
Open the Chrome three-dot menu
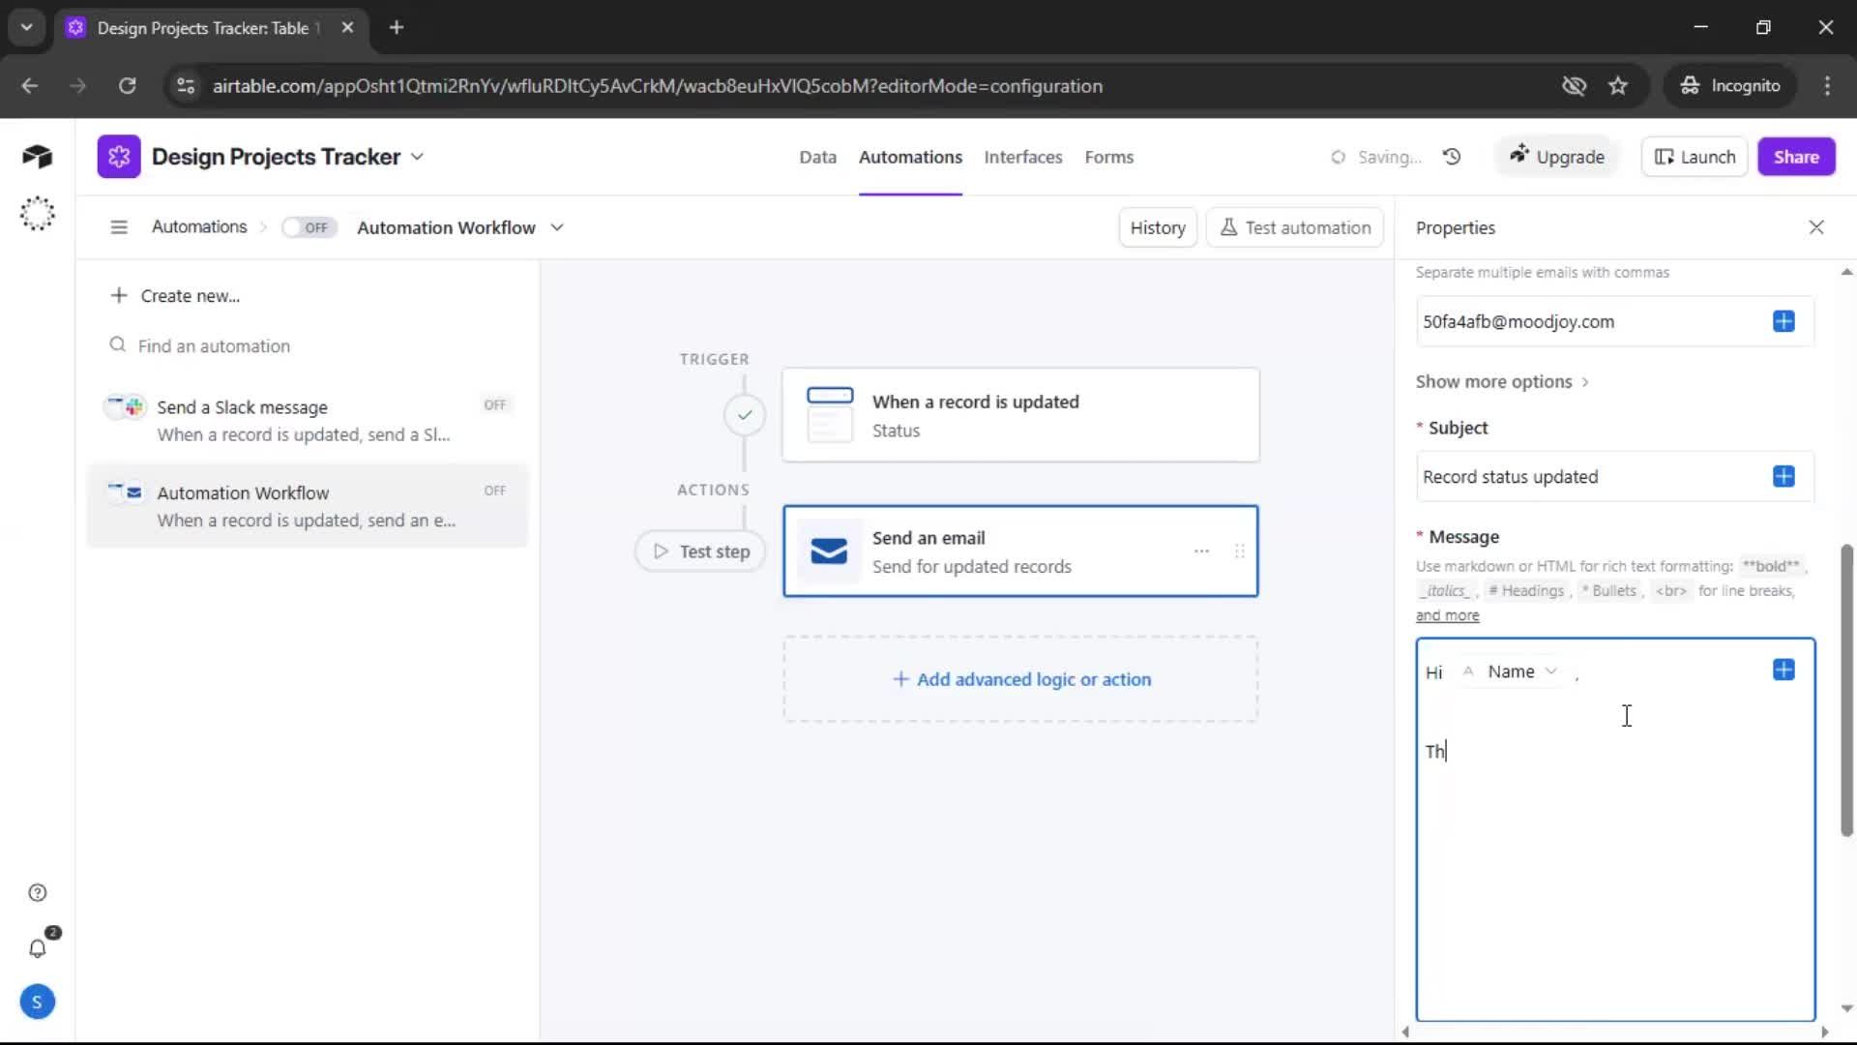(1827, 86)
